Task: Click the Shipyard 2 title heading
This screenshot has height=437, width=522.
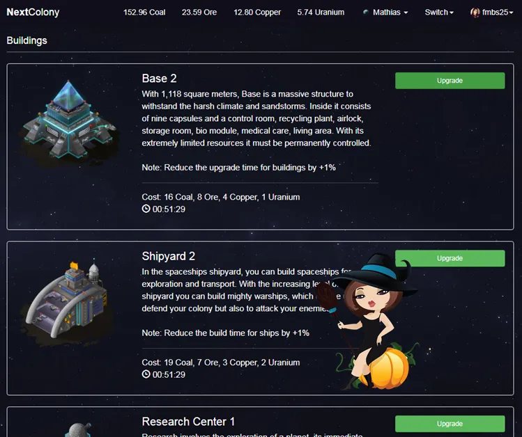Action: [x=169, y=256]
